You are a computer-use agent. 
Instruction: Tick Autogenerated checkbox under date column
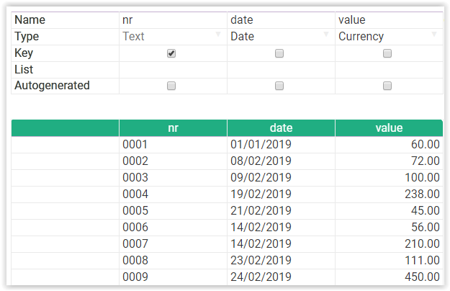[x=279, y=86]
